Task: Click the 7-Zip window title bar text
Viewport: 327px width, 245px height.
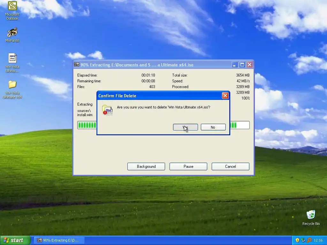Action: point(137,65)
